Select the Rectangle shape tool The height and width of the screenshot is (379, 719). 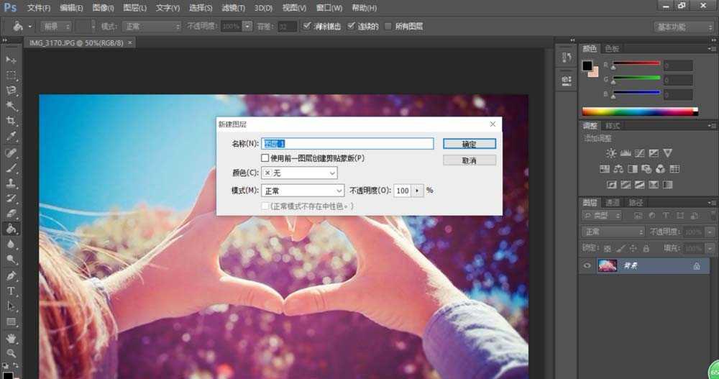[x=11, y=321]
